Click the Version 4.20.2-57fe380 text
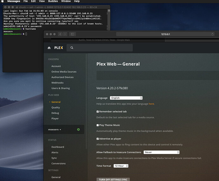The image size is (219, 181). coord(112,88)
